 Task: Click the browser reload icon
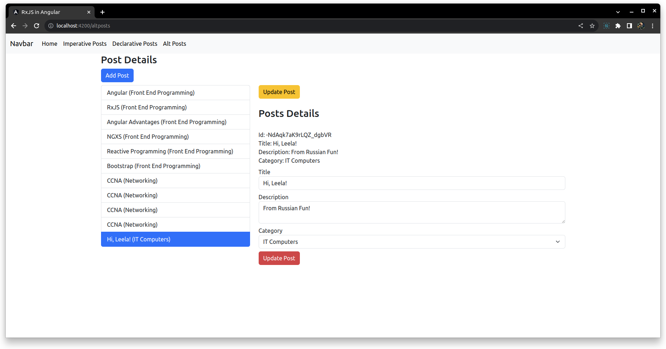coord(37,26)
